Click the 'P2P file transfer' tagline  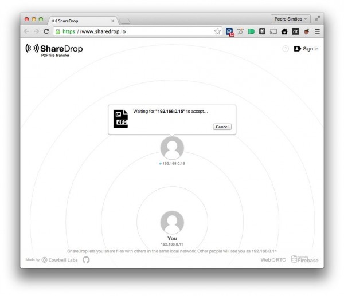point(55,55)
